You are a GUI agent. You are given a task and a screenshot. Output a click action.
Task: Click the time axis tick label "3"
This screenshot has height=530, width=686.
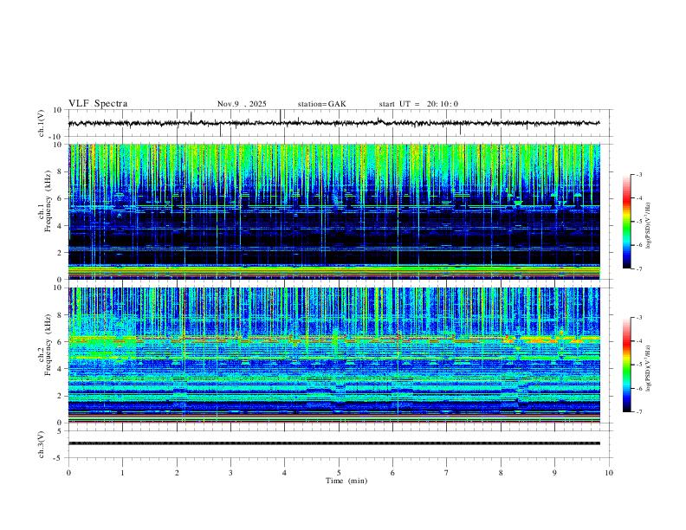(x=230, y=473)
